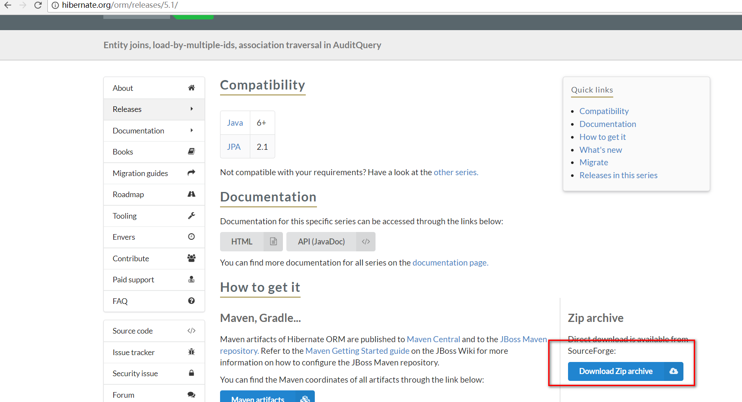The height and width of the screenshot is (402, 742).
Task: Click the code icon on API JavaDoc button
Action: pos(366,241)
